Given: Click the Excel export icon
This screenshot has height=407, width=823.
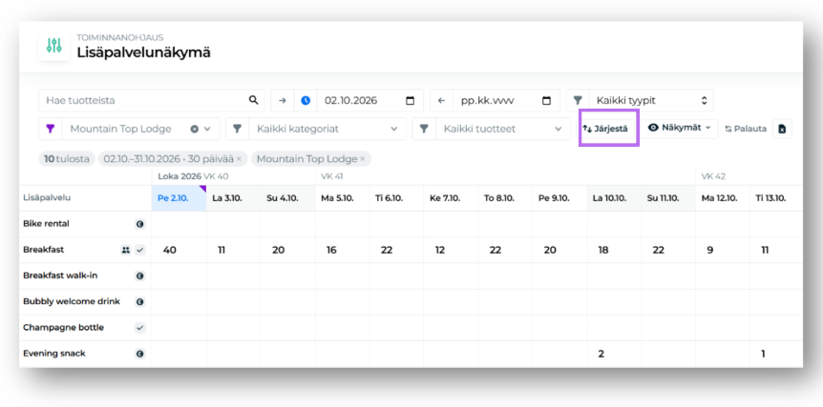Looking at the screenshot, I should coord(782,129).
